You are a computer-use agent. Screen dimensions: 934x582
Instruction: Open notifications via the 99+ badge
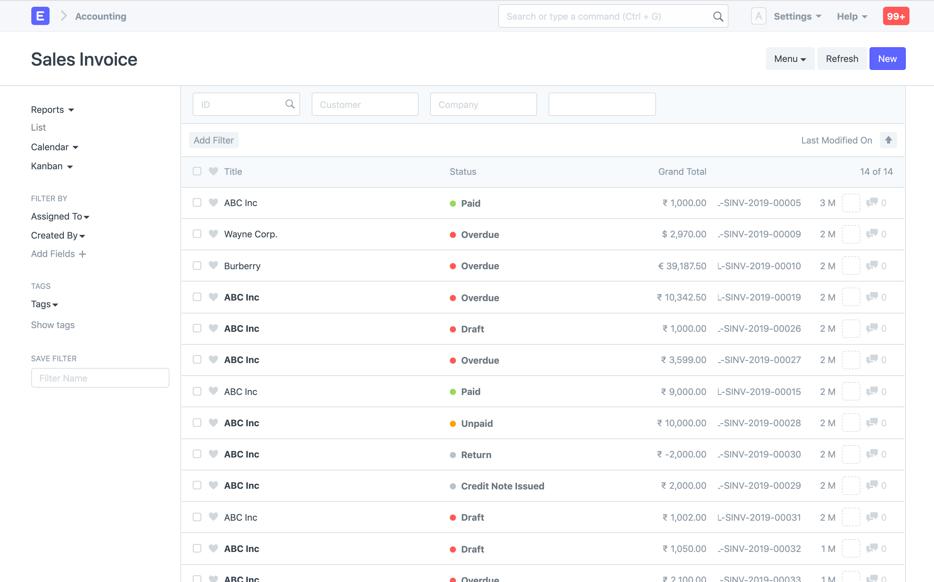[x=896, y=16]
